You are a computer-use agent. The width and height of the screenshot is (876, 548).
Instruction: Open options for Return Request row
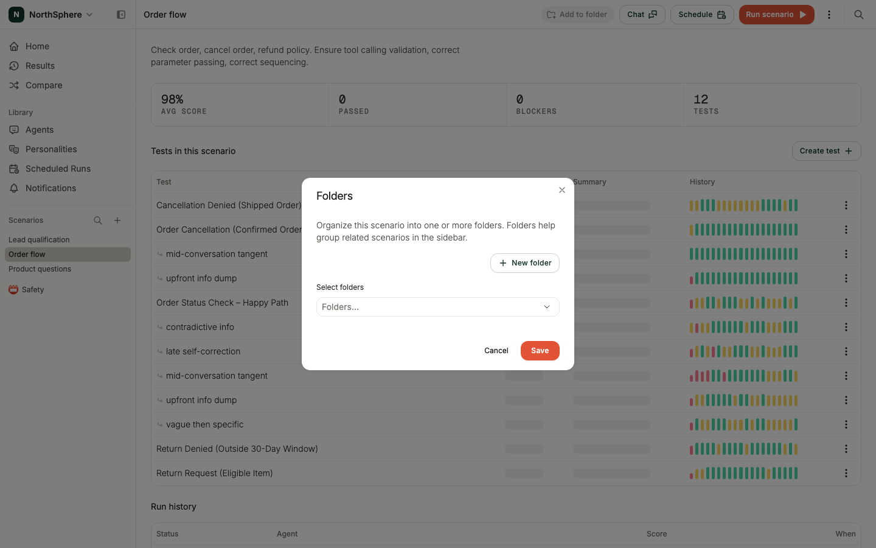(846, 473)
